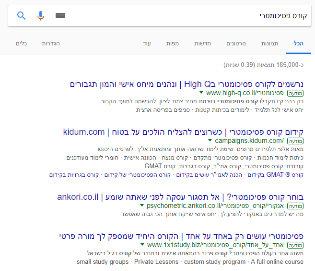Select the הכל results tab
315x271 pixels.
(298, 43)
